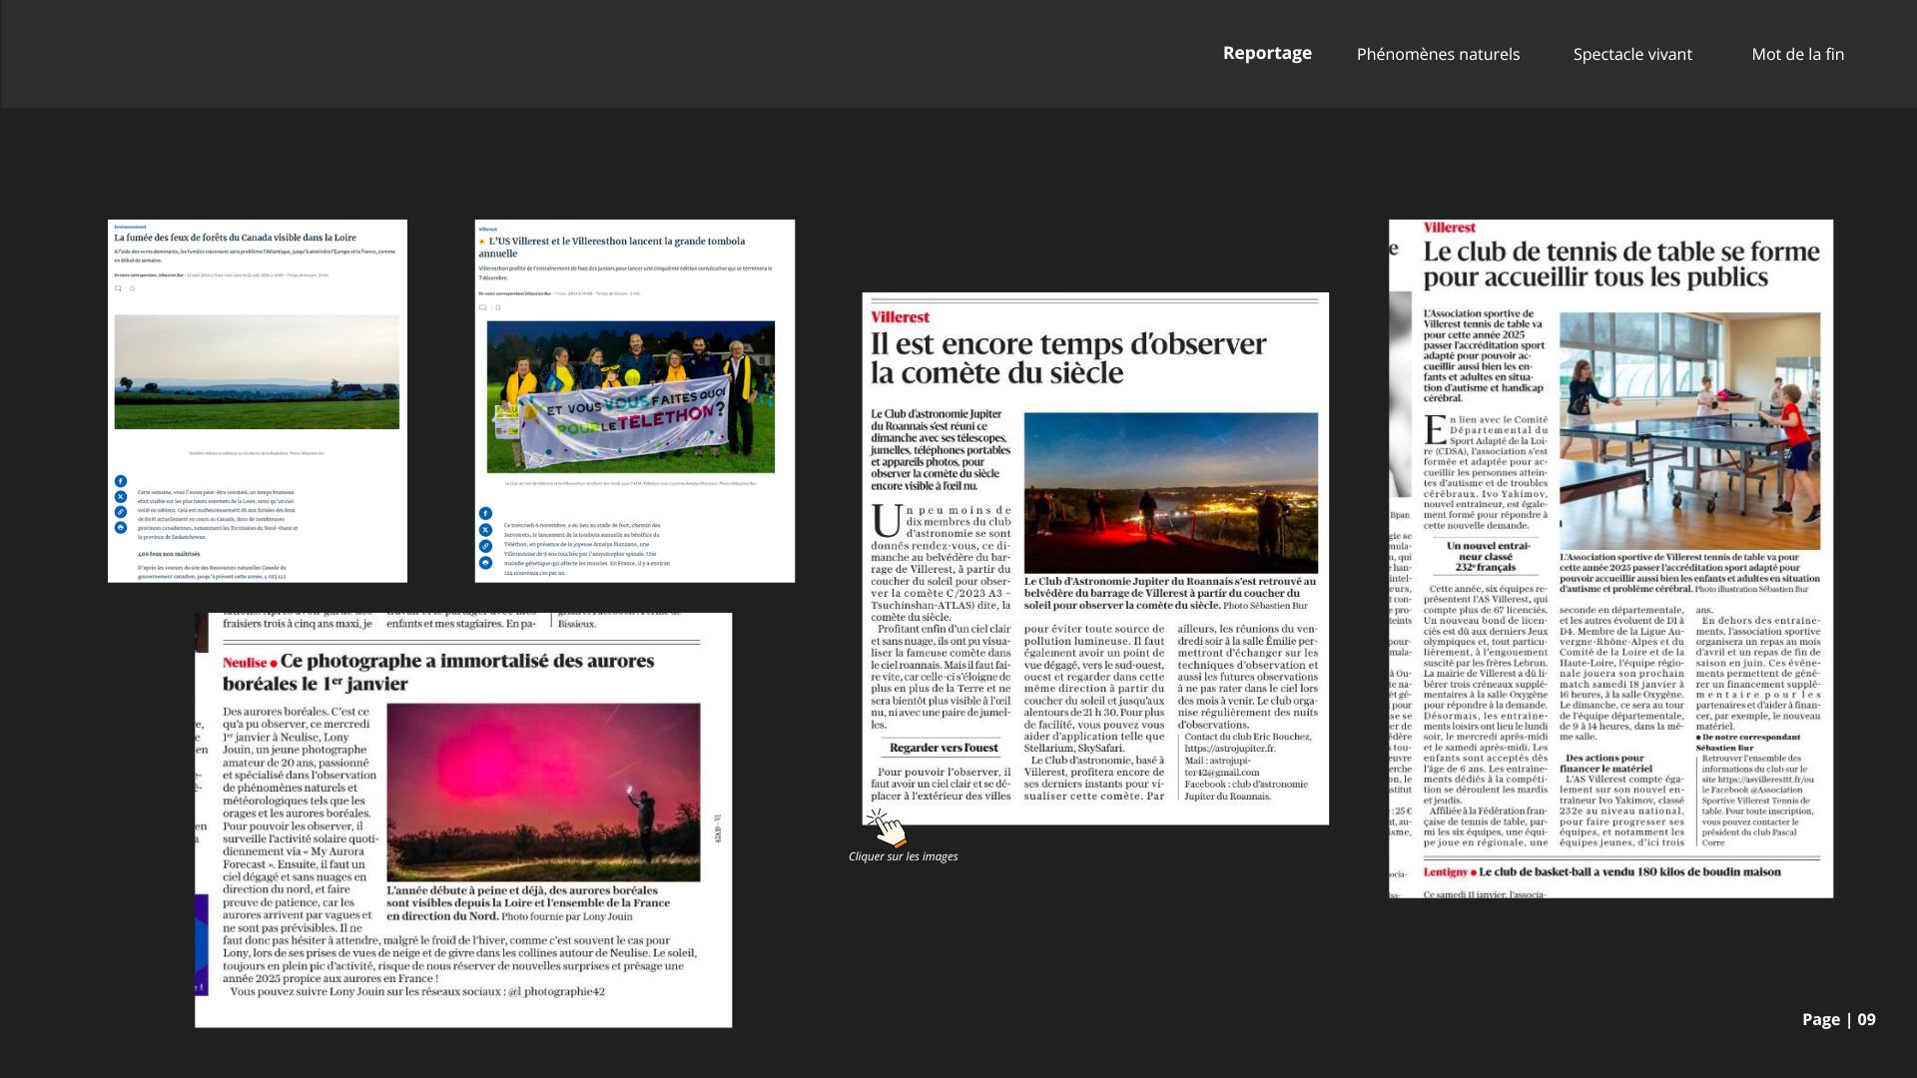Click the hand pointer icon above 'Cliquer sur les images'
The image size is (1917, 1078).
pos(885,827)
